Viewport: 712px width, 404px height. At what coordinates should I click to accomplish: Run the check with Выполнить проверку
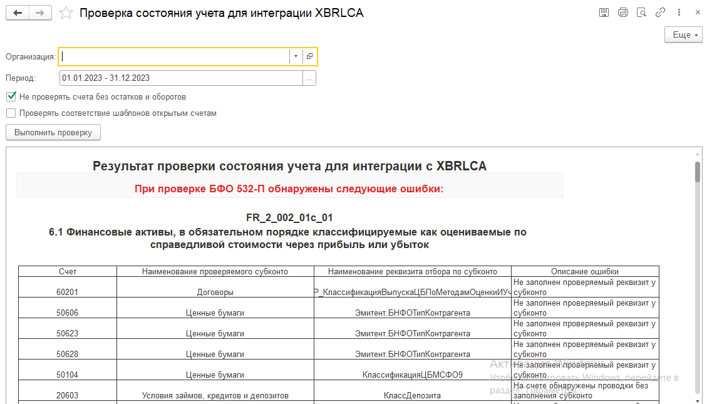tap(53, 132)
